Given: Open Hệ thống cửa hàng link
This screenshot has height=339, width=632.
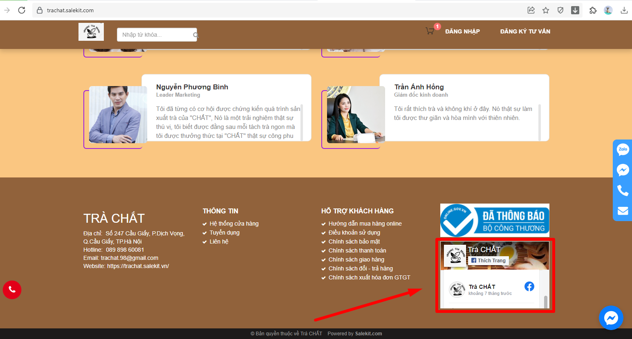Looking at the screenshot, I should click(x=234, y=224).
